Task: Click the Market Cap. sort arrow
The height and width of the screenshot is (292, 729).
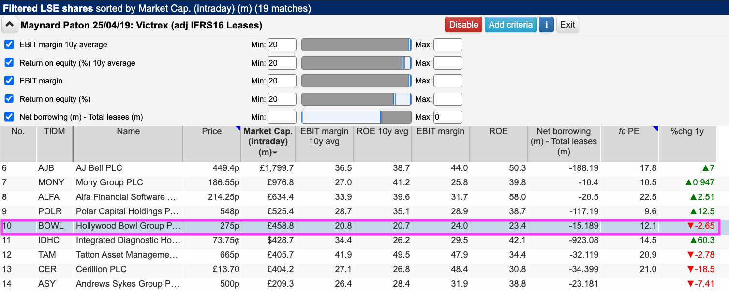Action: (275, 153)
